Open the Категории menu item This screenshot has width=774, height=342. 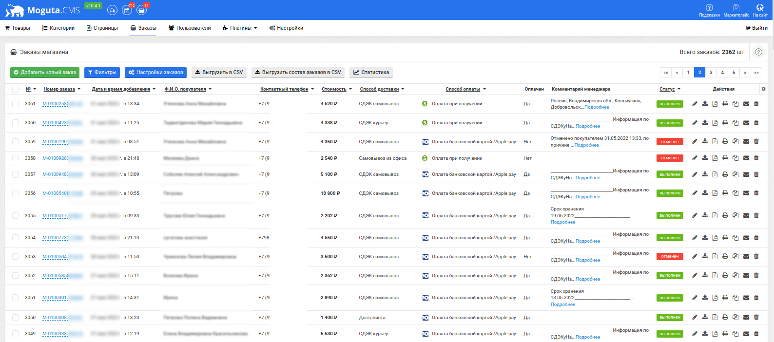[x=58, y=28]
